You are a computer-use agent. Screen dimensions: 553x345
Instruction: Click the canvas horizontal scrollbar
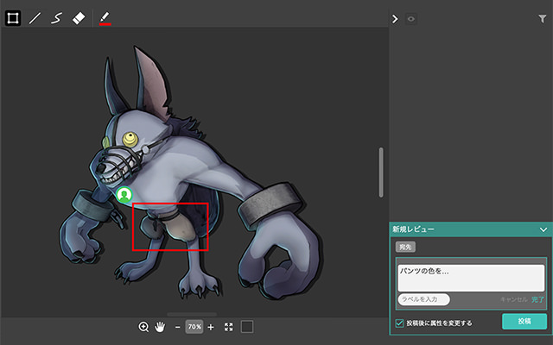click(x=192, y=314)
